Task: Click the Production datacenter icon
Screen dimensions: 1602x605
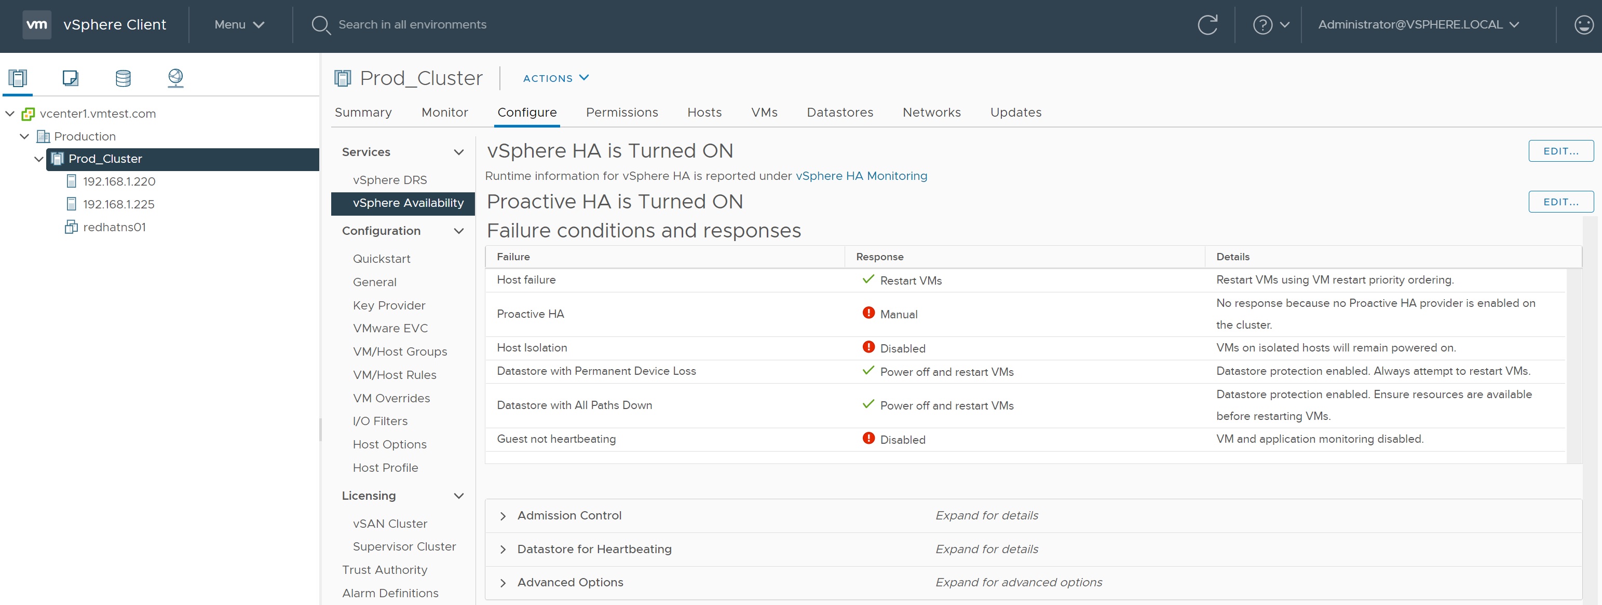Action: [x=43, y=137]
